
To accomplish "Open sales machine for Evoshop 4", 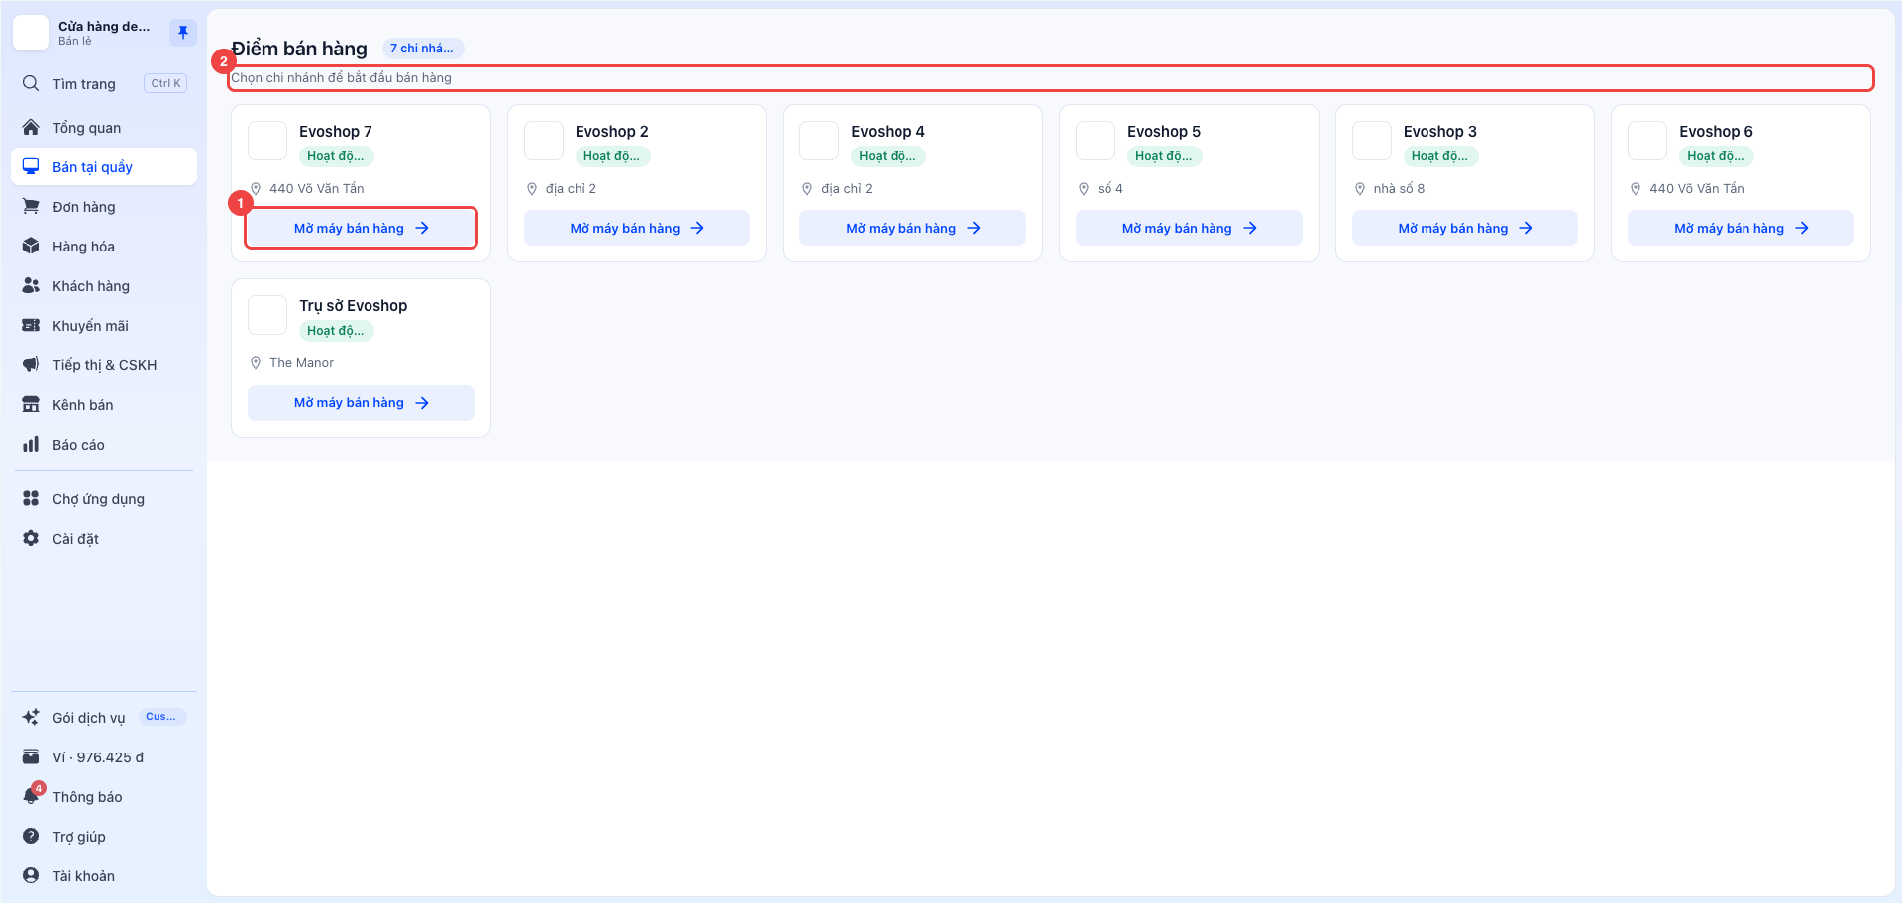I will click(x=912, y=228).
